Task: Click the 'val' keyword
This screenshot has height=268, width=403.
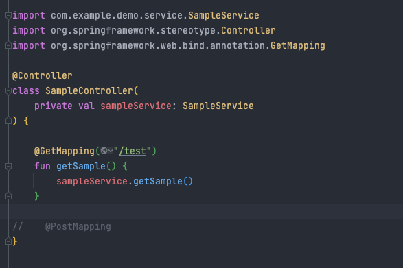Action: click(x=87, y=106)
